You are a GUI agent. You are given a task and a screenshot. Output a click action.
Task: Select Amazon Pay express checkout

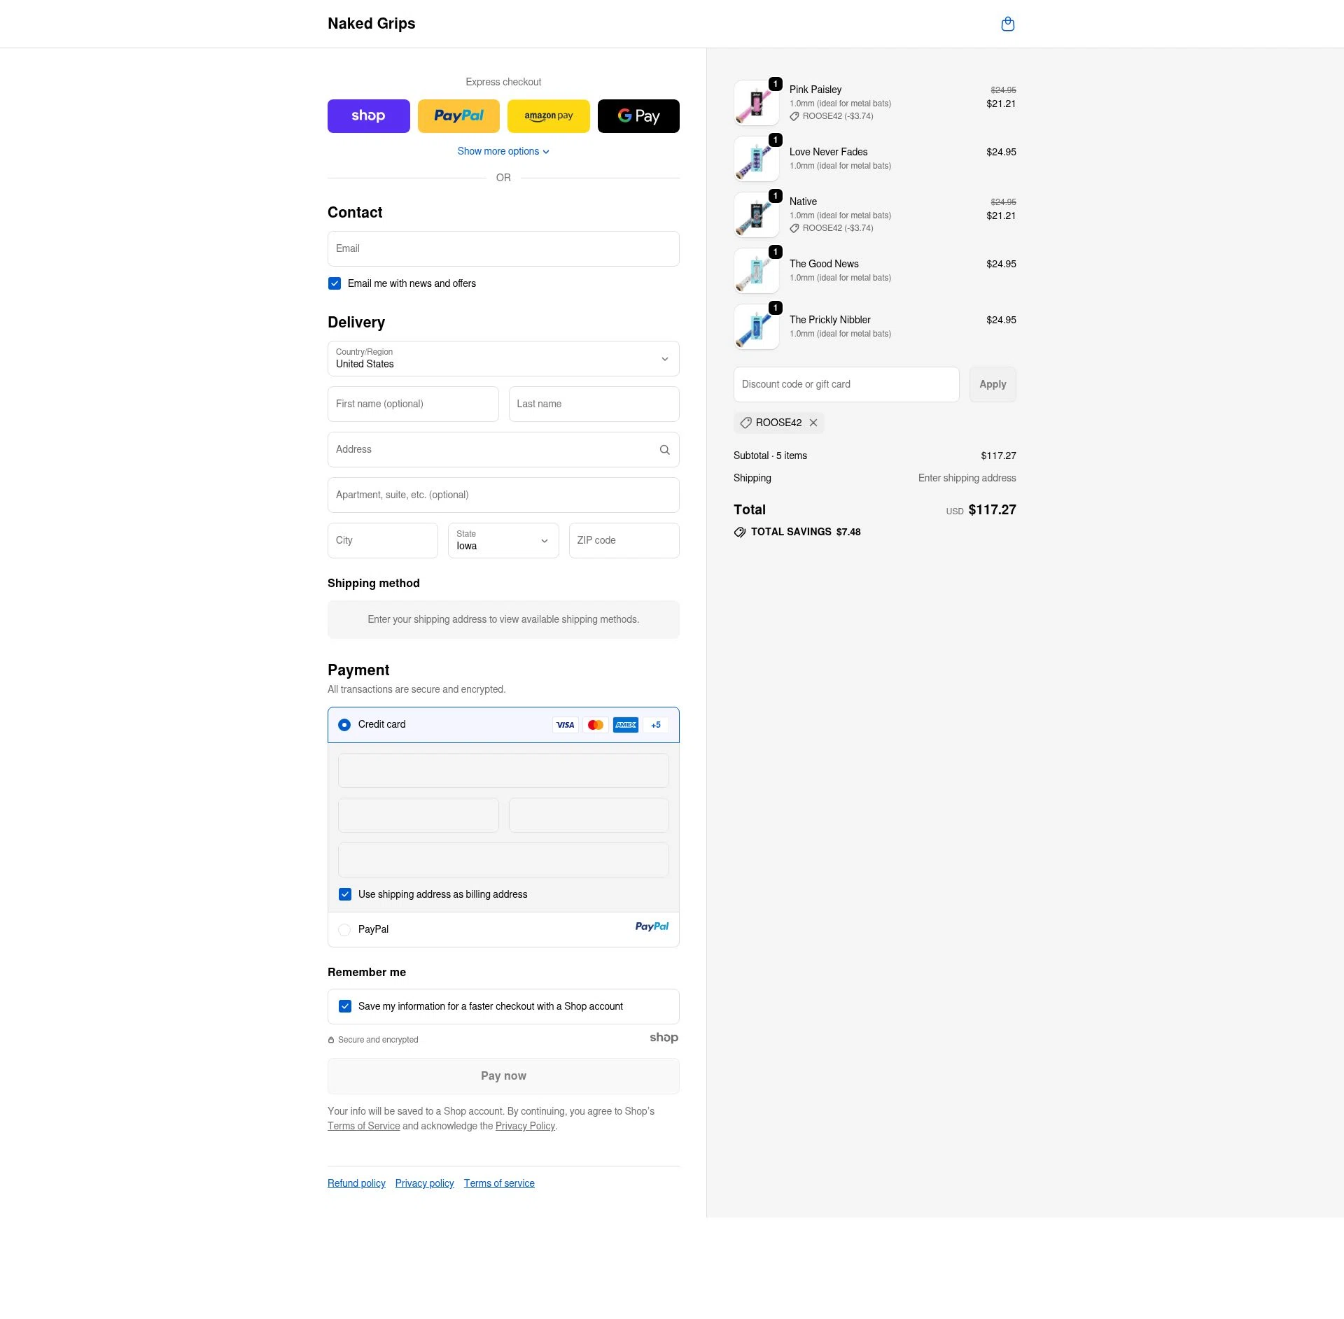coord(548,115)
